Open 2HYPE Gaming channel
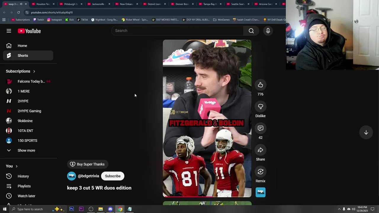This screenshot has width=379, height=213. tap(28, 111)
